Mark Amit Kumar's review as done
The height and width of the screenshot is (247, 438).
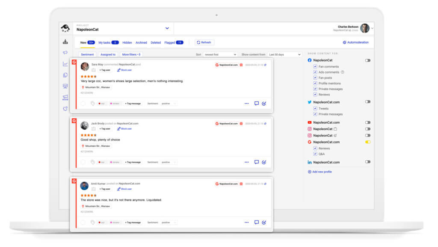264,223
